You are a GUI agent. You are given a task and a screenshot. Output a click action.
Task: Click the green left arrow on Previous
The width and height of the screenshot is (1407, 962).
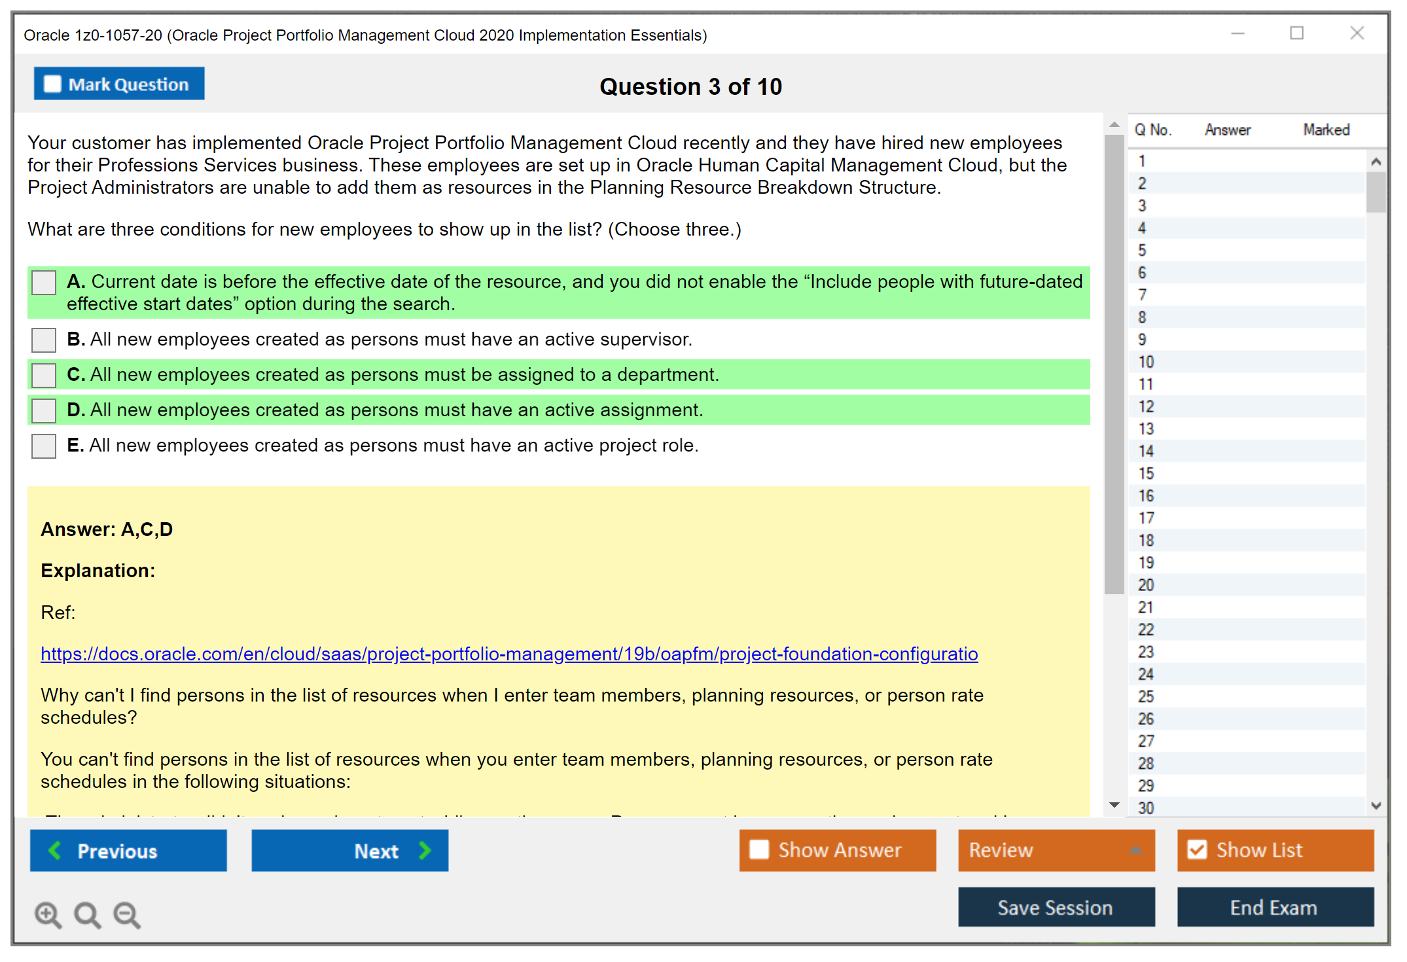55,850
